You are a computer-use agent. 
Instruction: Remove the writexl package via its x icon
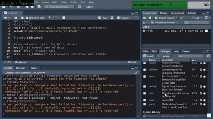[204, 87]
